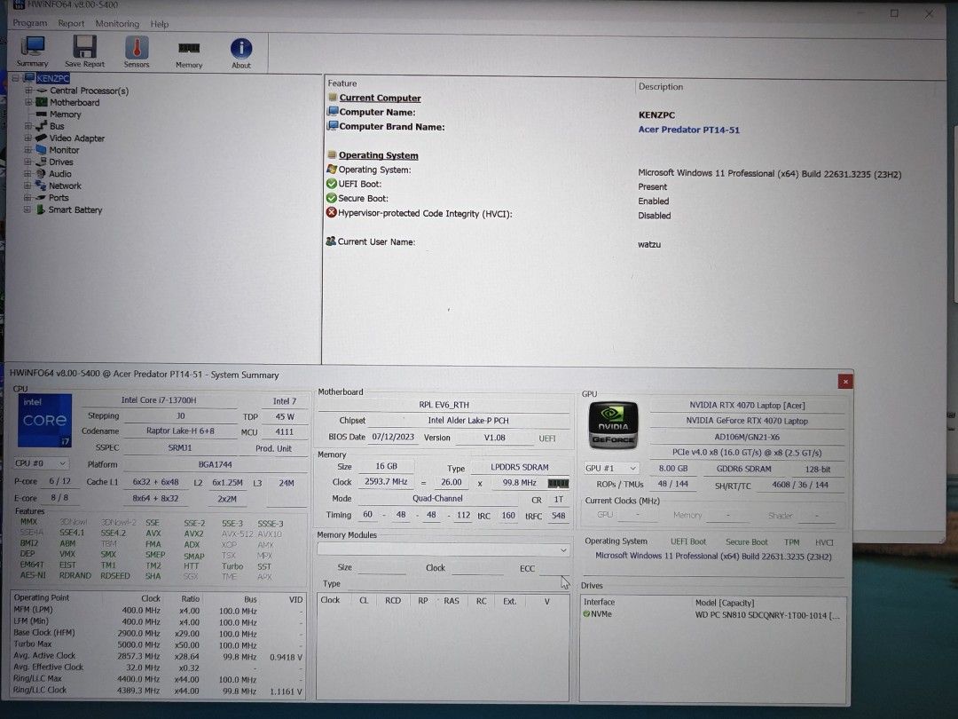Click the Smart Battery icon in tree

click(40, 209)
